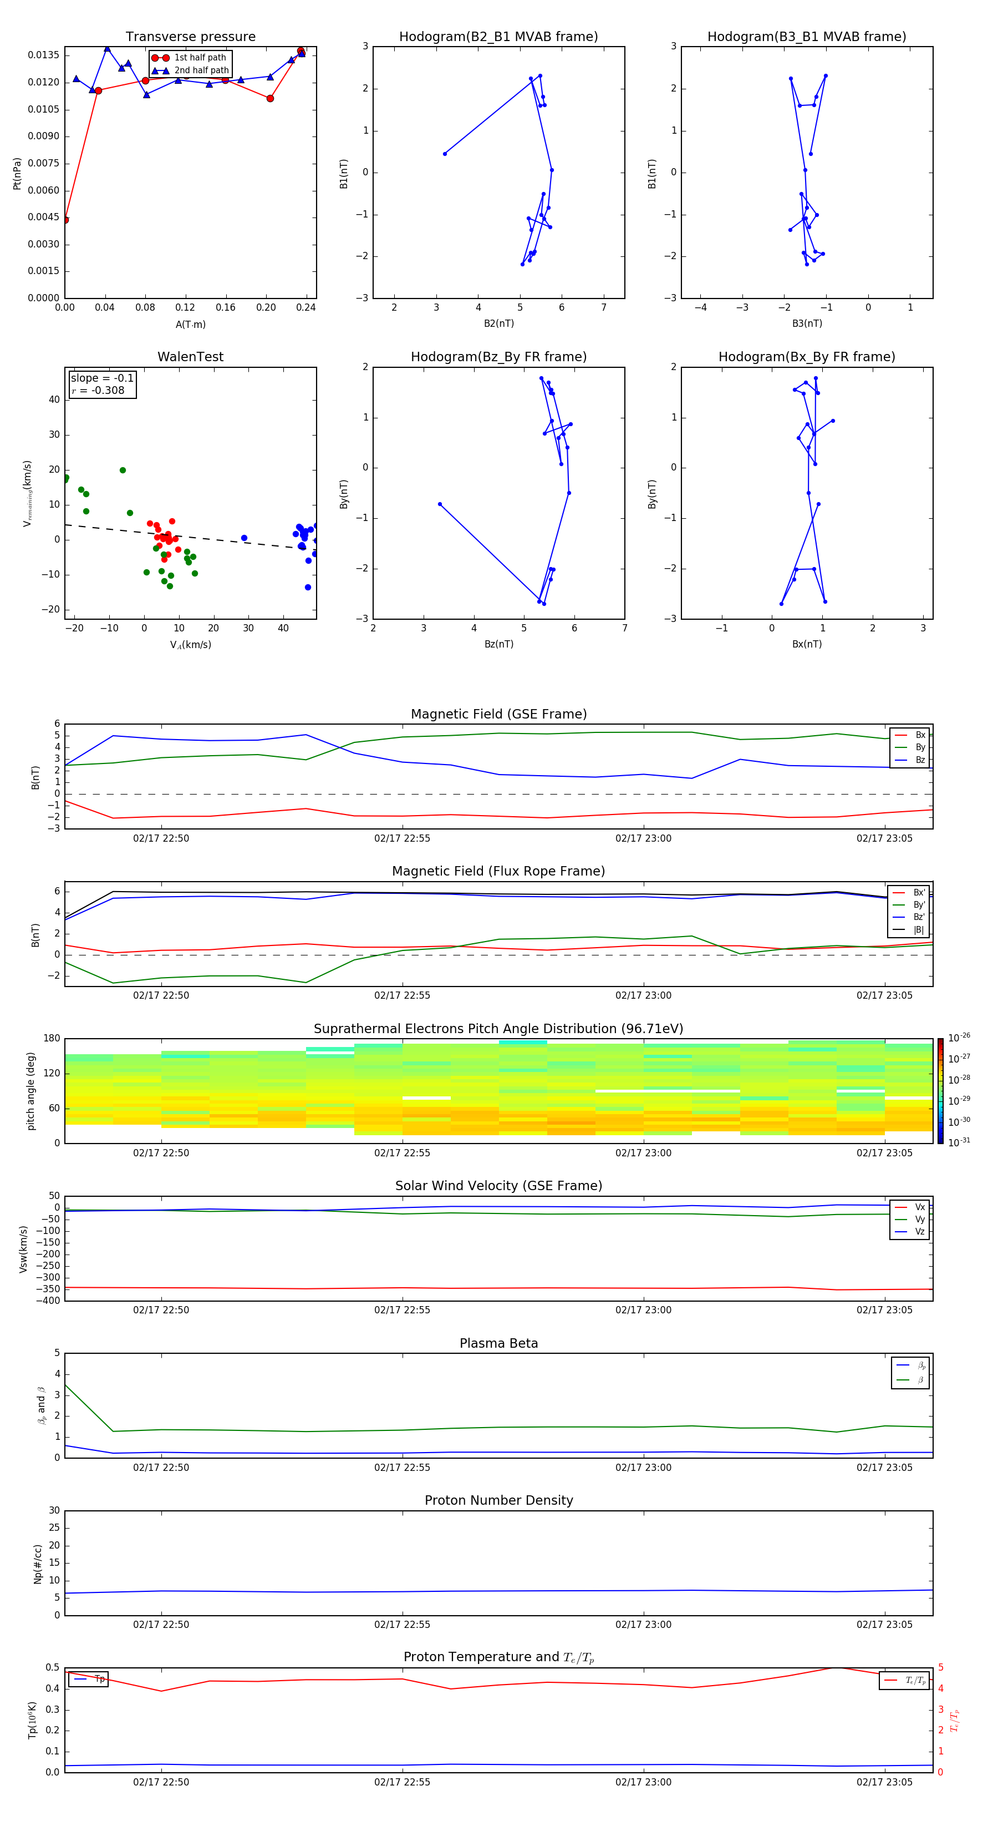998x1831 pixels.
Task: Click the 10^-31 colorbar label
Action: (959, 1142)
